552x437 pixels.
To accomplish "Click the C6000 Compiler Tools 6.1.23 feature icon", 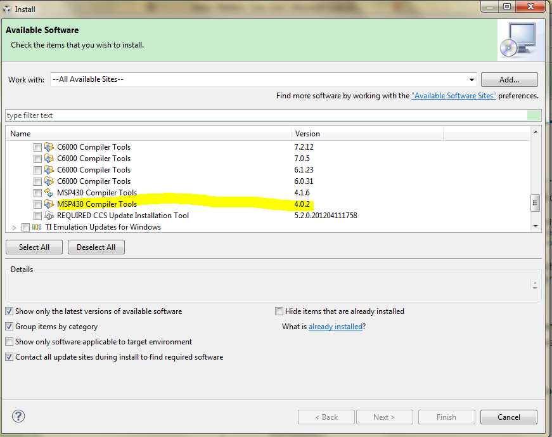I will [49, 170].
